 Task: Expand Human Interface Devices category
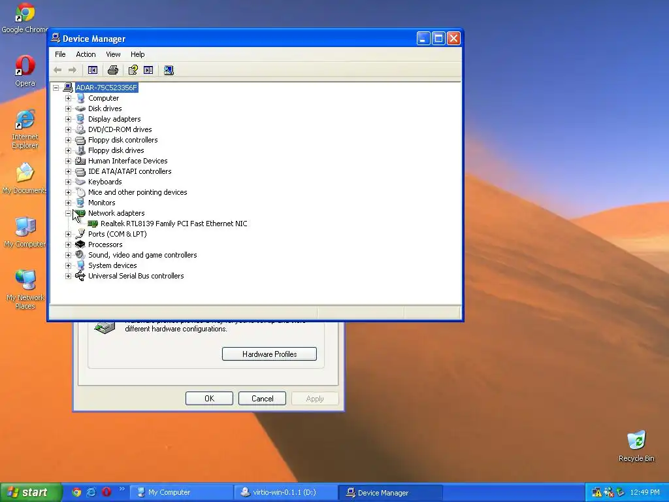(x=68, y=161)
